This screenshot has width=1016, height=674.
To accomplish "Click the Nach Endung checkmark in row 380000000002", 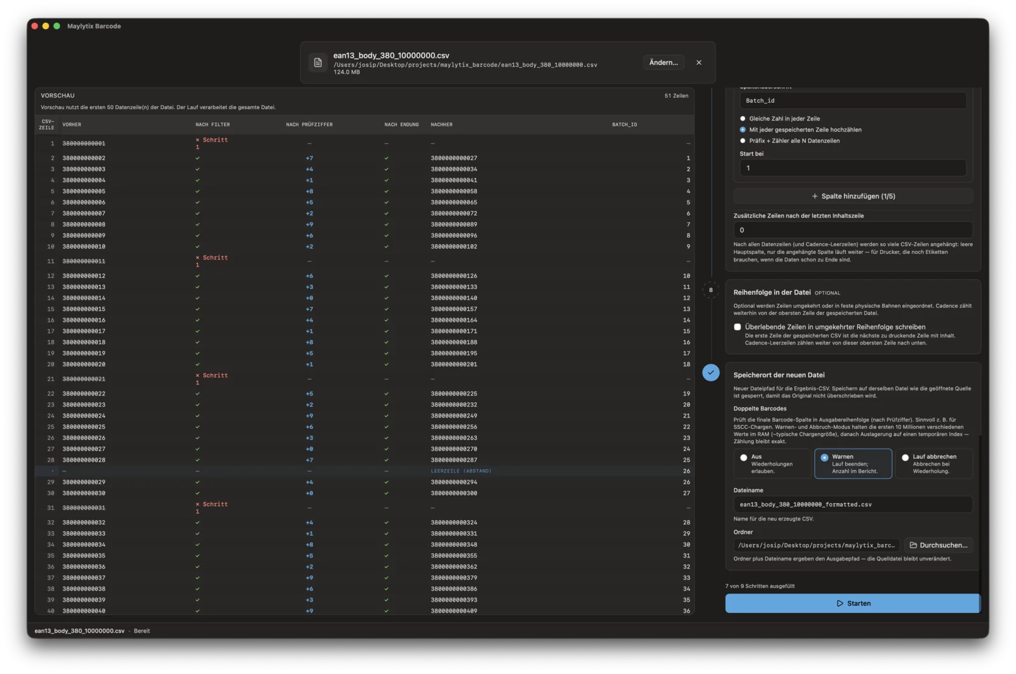I will tap(386, 158).
